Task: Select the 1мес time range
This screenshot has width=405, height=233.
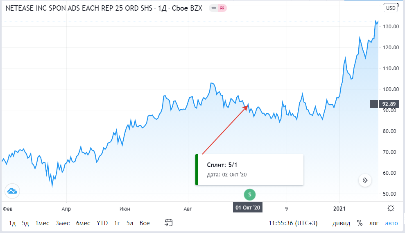Action: pos(42,223)
